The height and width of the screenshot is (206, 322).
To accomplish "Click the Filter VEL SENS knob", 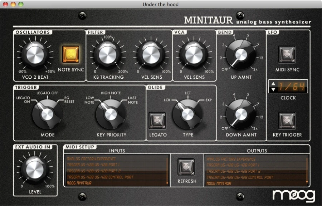I will (151, 55).
